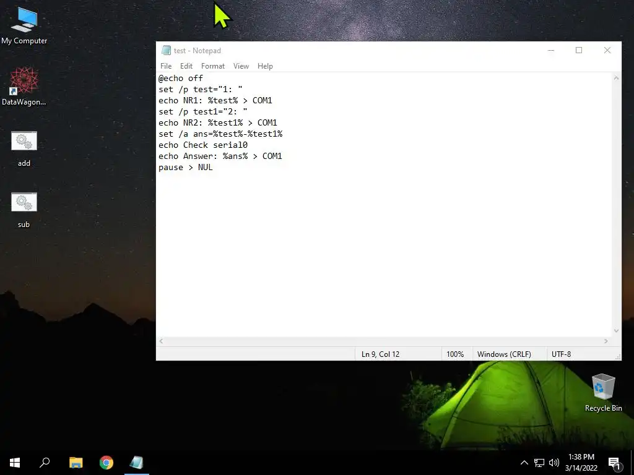This screenshot has width=634, height=475.
Task: Select the DataWagon desktop shortcut
Action: point(24,86)
